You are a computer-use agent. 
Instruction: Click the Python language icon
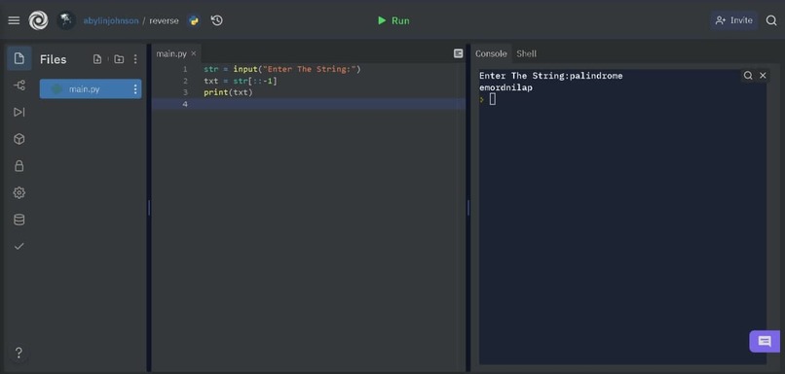(x=193, y=20)
